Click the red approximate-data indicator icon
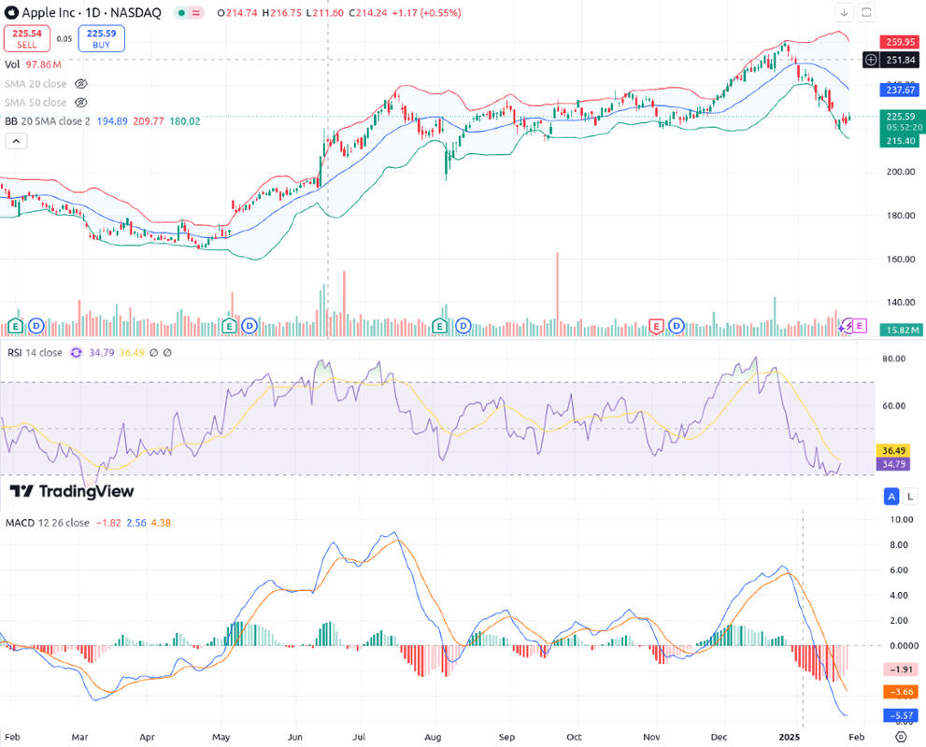The image size is (926, 747). (x=195, y=13)
